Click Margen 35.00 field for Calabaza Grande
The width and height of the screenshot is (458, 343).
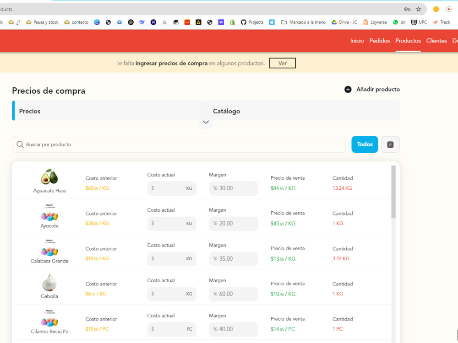(234, 259)
